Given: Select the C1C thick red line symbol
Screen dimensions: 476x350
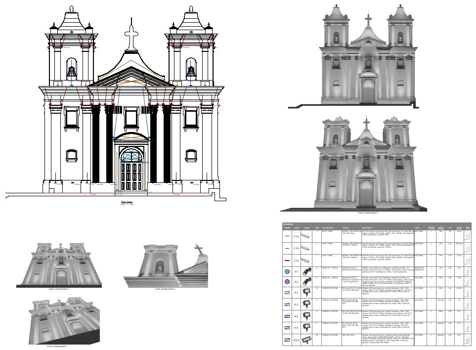Looking at the screenshot, I should point(287,260).
